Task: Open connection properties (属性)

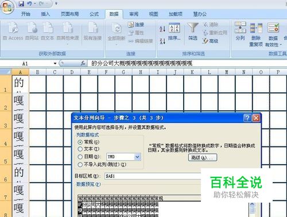Action: (136, 33)
